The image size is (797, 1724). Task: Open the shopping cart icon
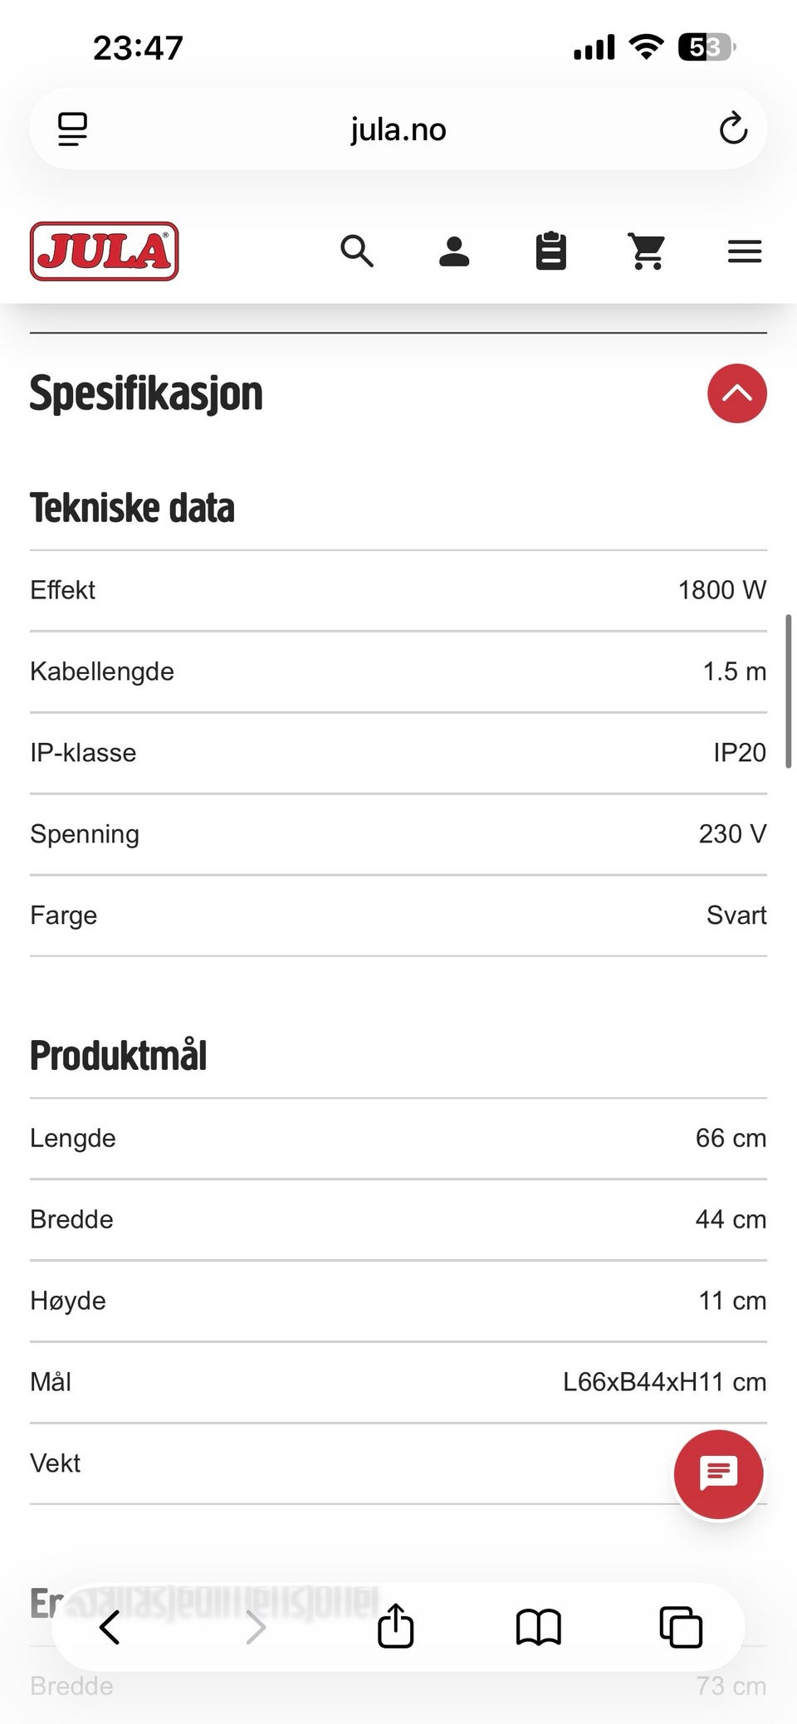tap(647, 251)
